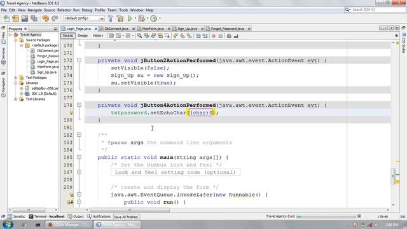Image resolution: width=407 pixels, height=229 pixels.
Task: Click the Comment code icon
Action: (229, 36)
